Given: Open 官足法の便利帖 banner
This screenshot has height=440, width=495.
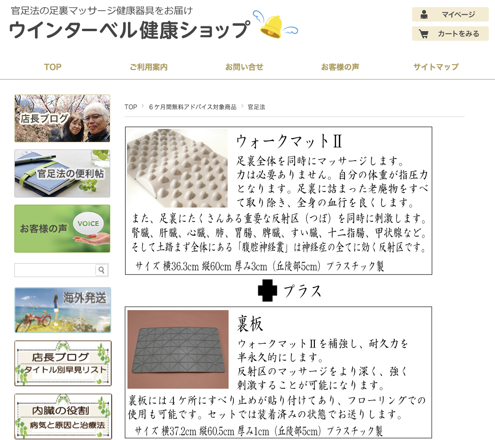Looking at the screenshot, I should coord(62,174).
